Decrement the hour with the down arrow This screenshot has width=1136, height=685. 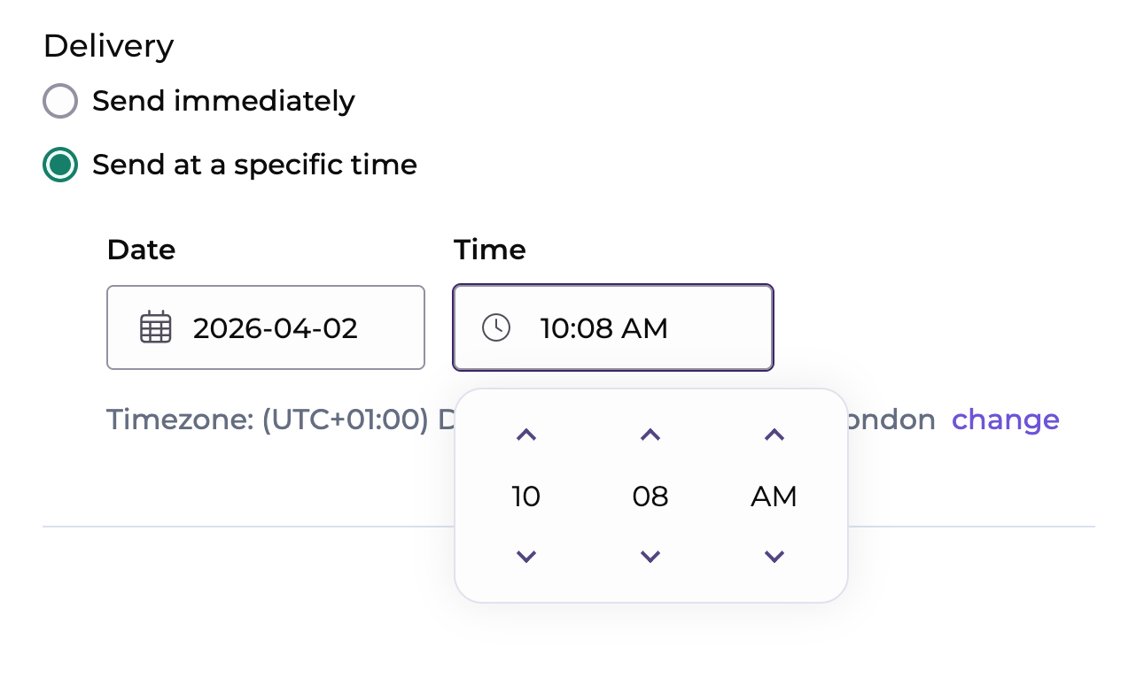tap(525, 556)
